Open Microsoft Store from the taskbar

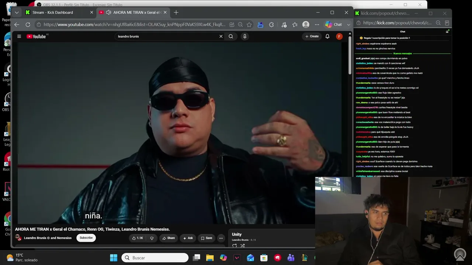click(264, 258)
